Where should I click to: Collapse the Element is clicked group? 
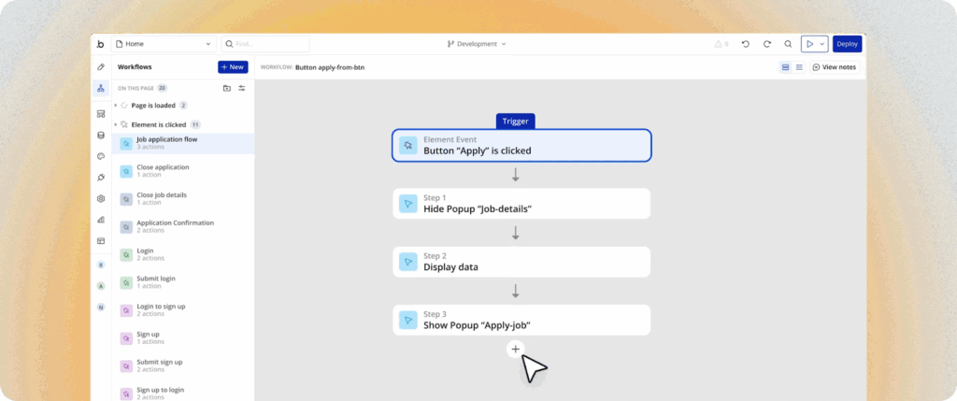pos(116,124)
